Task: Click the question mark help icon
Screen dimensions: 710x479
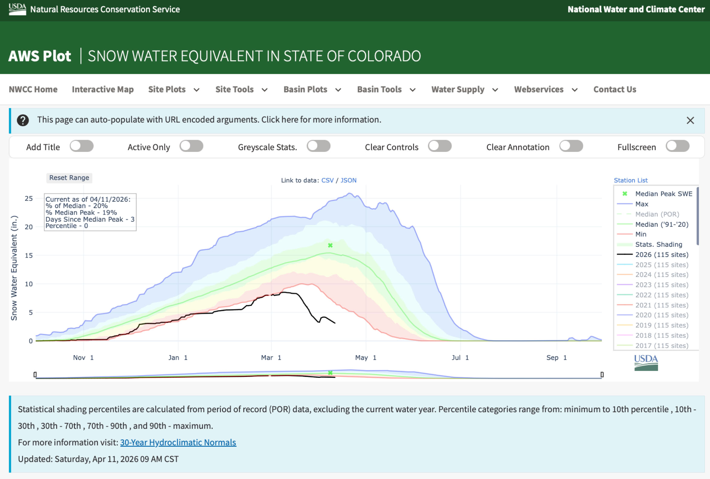Action: point(23,121)
